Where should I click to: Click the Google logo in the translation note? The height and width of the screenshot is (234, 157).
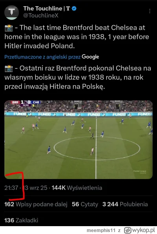click(x=90, y=57)
